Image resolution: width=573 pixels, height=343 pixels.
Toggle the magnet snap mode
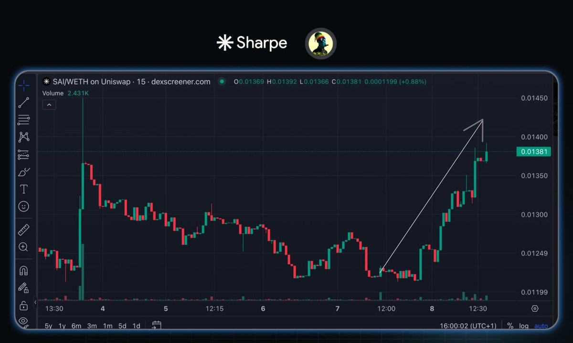[23, 271]
